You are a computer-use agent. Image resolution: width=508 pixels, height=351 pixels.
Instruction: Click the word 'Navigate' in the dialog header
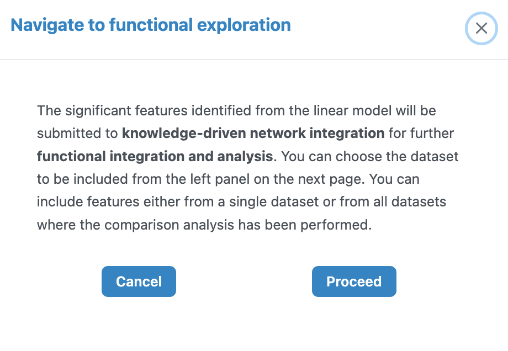click(x=44, y=25)
